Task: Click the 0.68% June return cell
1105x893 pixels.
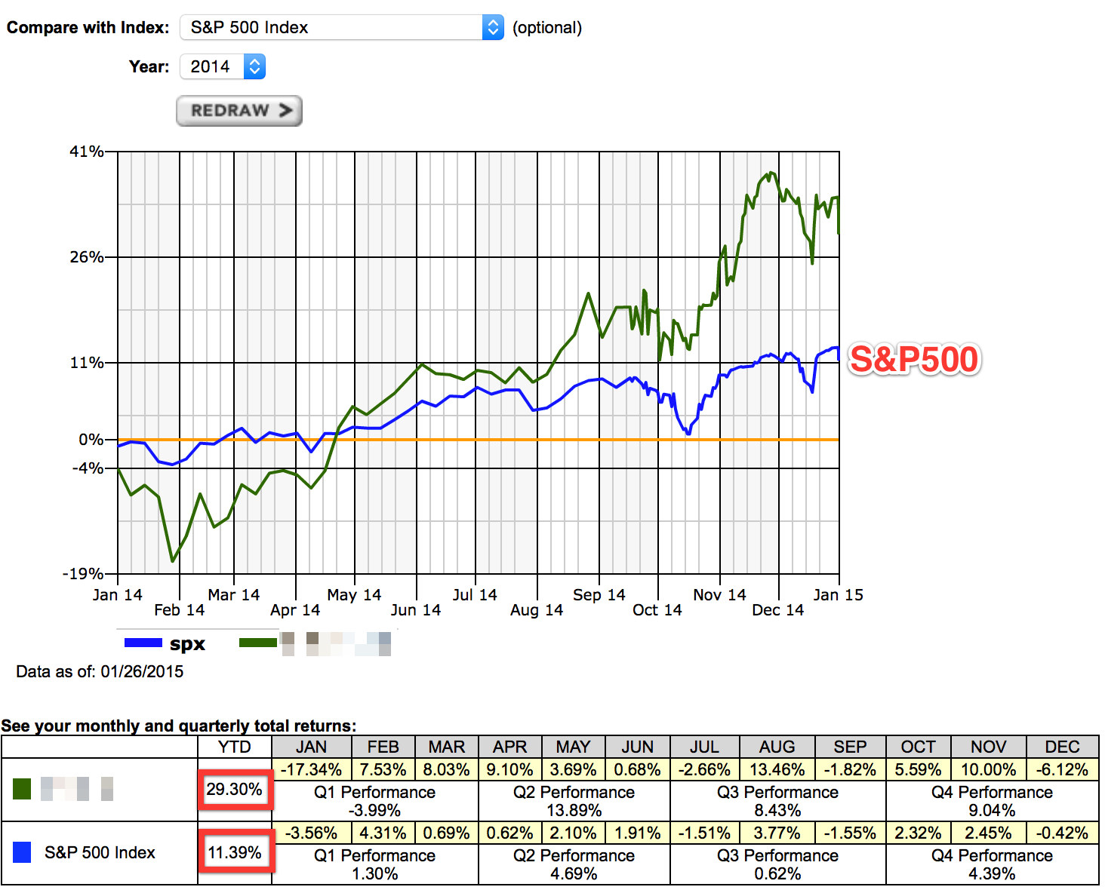Action: [638, 770]
